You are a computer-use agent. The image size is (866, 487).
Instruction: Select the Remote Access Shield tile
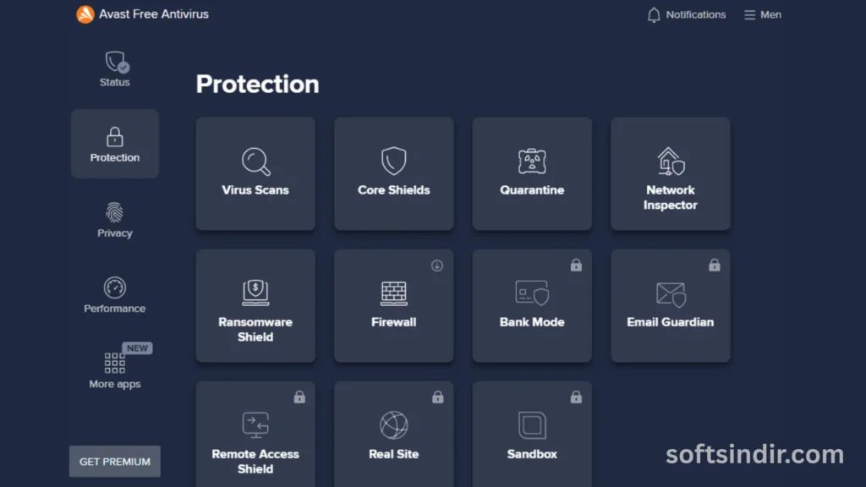click(255, 436)
